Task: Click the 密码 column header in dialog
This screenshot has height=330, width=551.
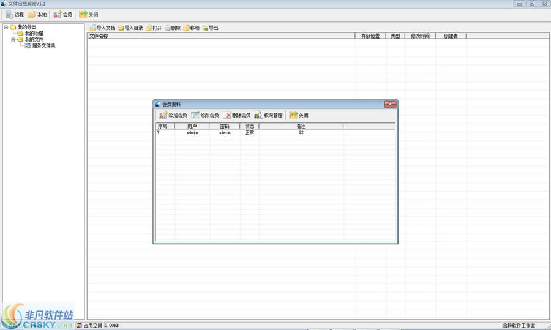Action: click(225, 126)
